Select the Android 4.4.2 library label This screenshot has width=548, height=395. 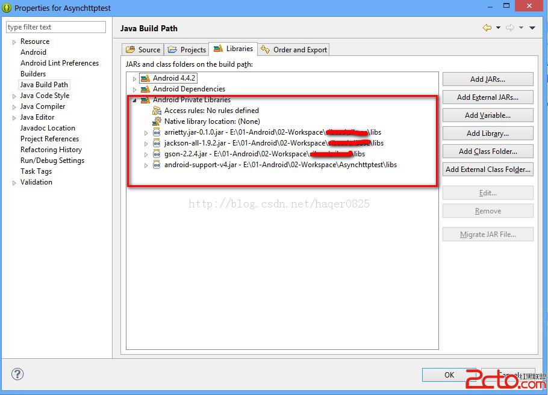click(x=174, y=78)
